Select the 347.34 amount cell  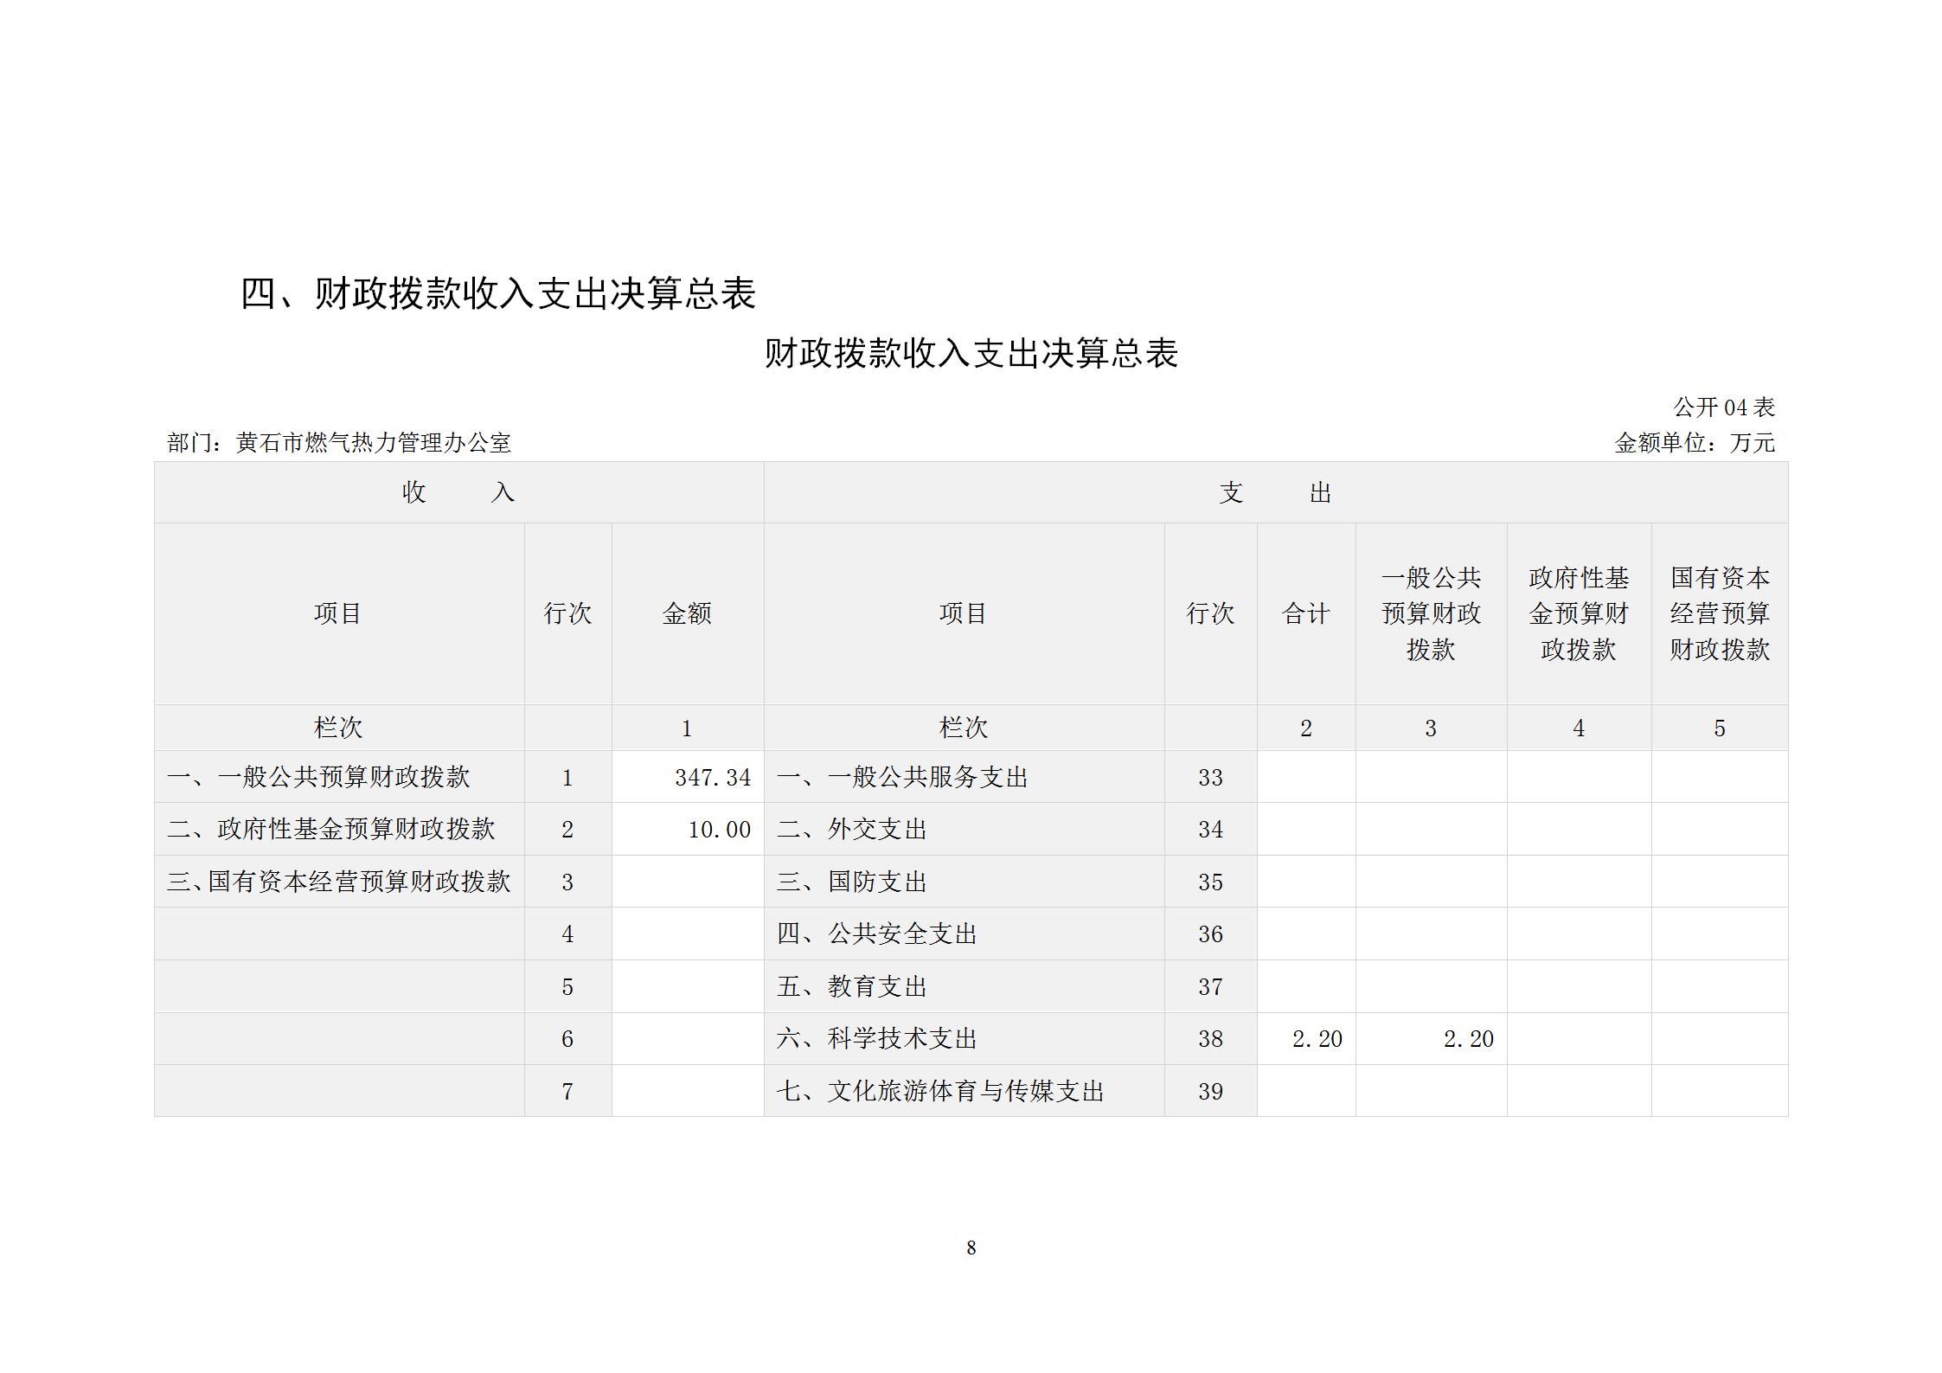coord(712,777)
